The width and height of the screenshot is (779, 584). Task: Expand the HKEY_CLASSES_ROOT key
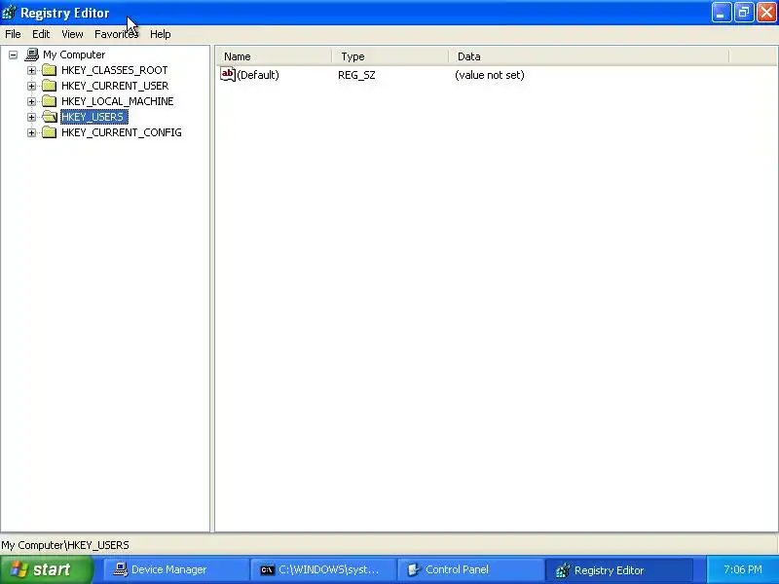coord(31,70)
